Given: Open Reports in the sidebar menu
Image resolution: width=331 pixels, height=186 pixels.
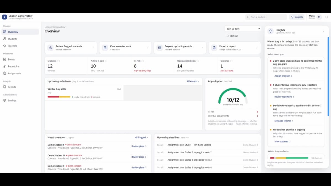Looking at the screenshot, I should [20, 87].
